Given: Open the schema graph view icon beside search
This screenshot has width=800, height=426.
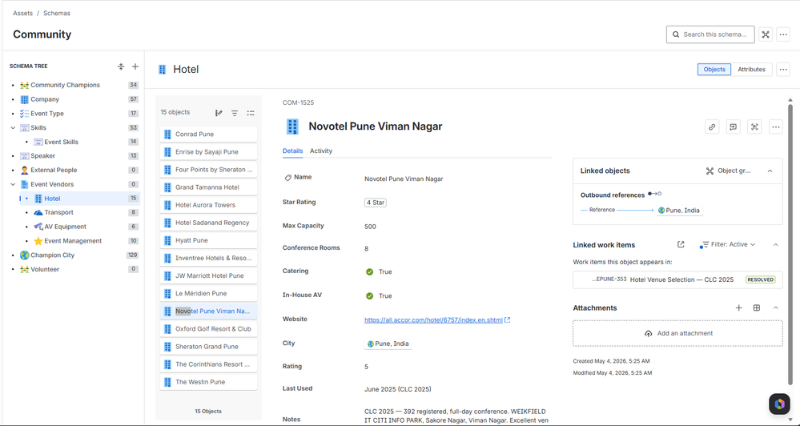Looking at the screenshot, I should 766,34.
